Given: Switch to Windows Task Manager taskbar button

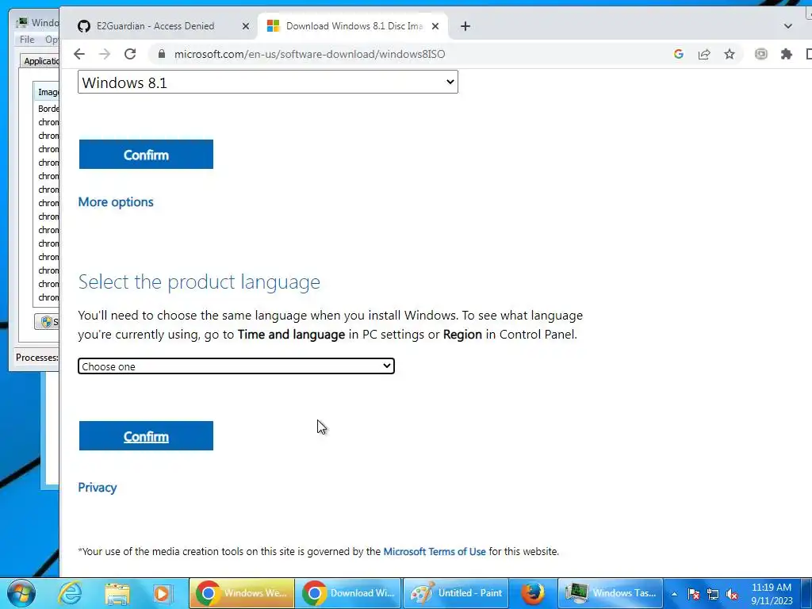Looking at the screenshot, I should [x=610, y=593].
